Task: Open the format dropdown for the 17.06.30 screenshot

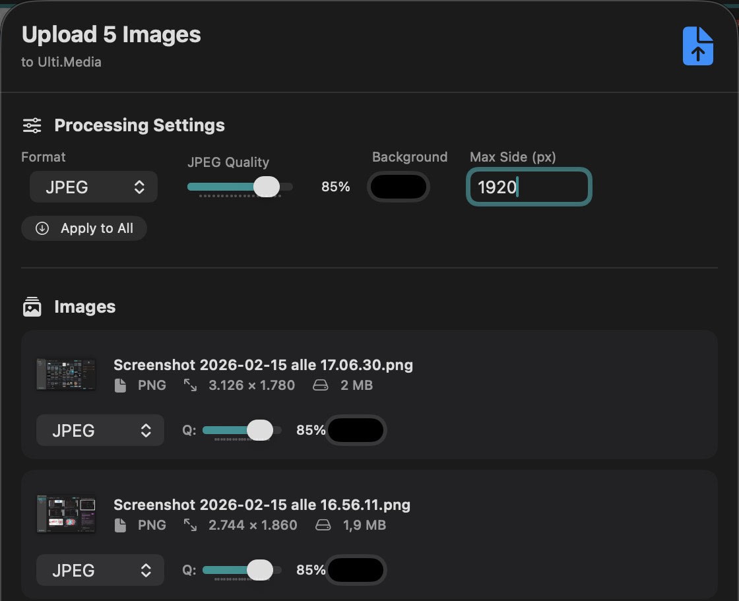Action: point(100,430)
